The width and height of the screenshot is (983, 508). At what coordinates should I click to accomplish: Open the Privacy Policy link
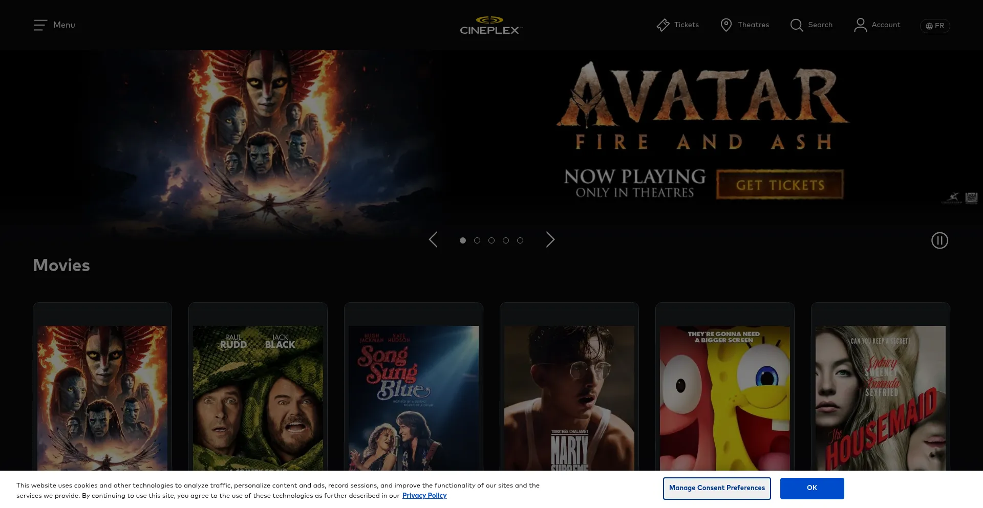[424, 495]
